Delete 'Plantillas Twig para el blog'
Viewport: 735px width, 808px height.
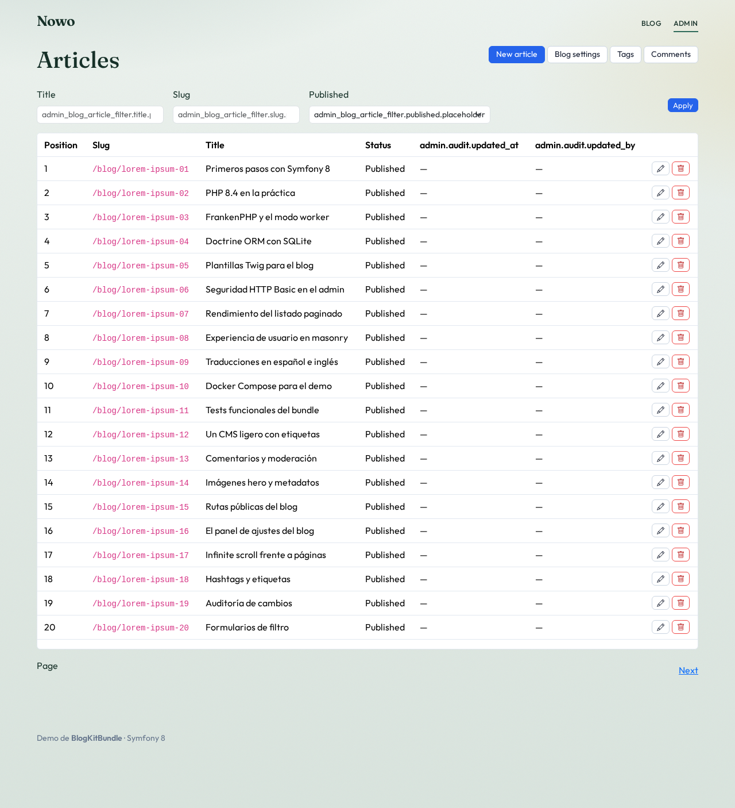(x=680, y=265)
